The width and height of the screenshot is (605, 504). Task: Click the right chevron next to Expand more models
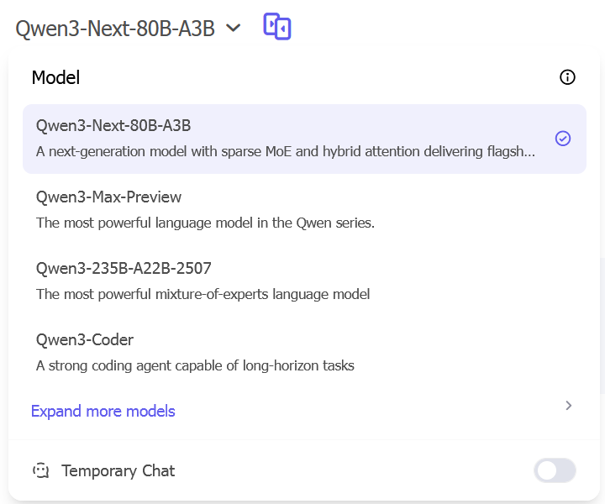point(569,406)
